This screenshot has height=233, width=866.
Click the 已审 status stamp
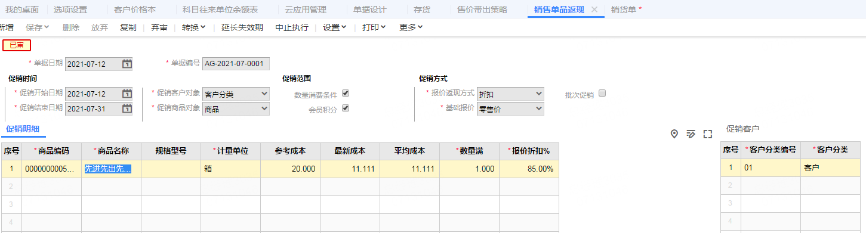(x=17, y=45)
